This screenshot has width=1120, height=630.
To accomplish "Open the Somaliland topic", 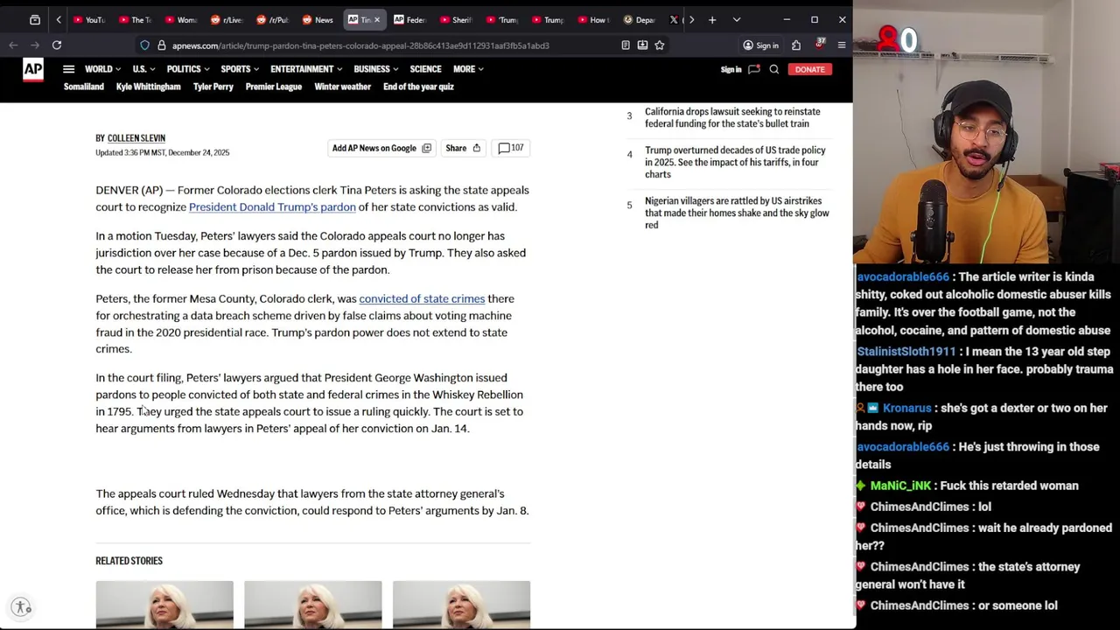I will point(84,87).
